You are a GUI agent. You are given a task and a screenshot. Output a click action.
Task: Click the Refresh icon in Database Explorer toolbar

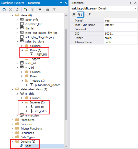[4, 9]
